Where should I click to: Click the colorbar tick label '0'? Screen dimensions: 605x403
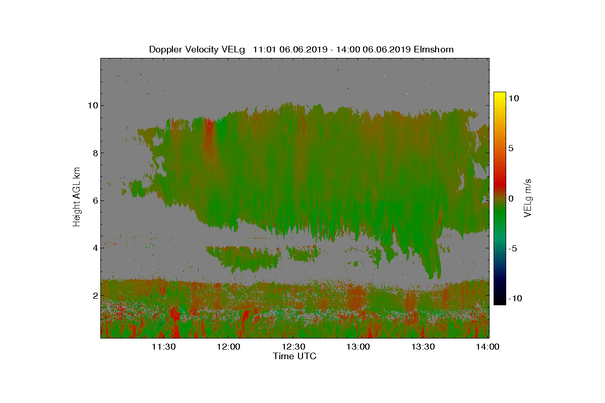510,198
